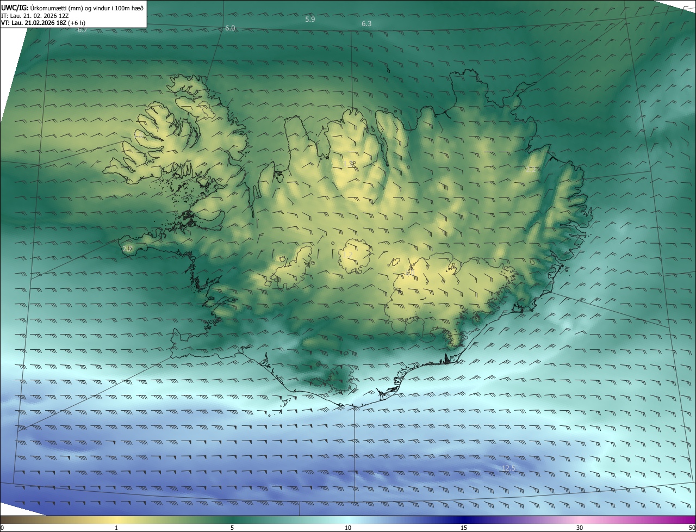The width and height of the screenshot is (696, 532).
Task: Click the color scale tick label 15
Action: [464, 528]
